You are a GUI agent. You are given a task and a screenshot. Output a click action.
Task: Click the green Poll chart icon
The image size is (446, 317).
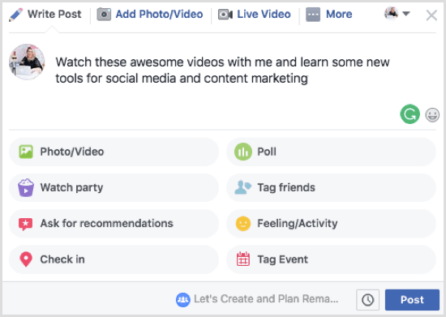[x=243, y=152]
